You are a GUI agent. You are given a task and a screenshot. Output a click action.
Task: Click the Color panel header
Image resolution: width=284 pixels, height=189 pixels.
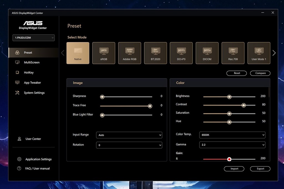click(x=220, y=83)
